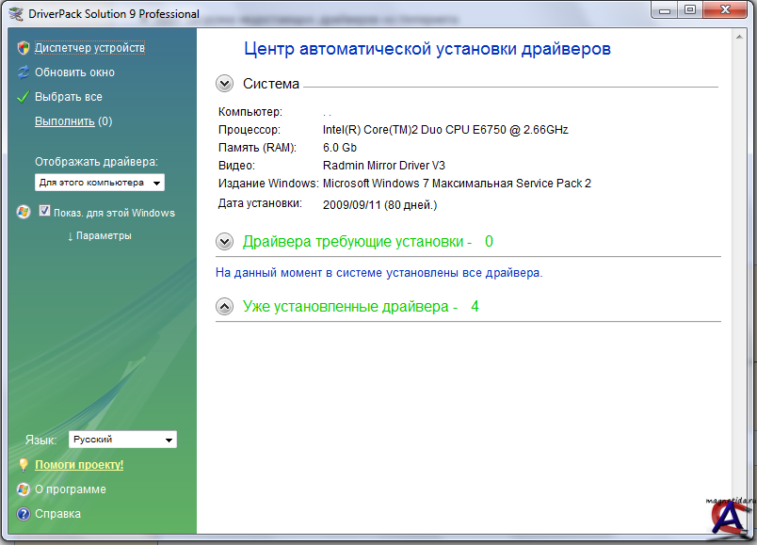Viewport: 757px width, 545px height.
Task: Click the lightbulb icon beside Помоги проекту
Action: point(24,465)
